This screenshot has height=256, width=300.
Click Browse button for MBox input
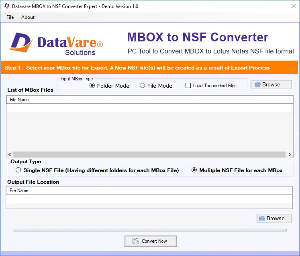[x=271, y=84]
